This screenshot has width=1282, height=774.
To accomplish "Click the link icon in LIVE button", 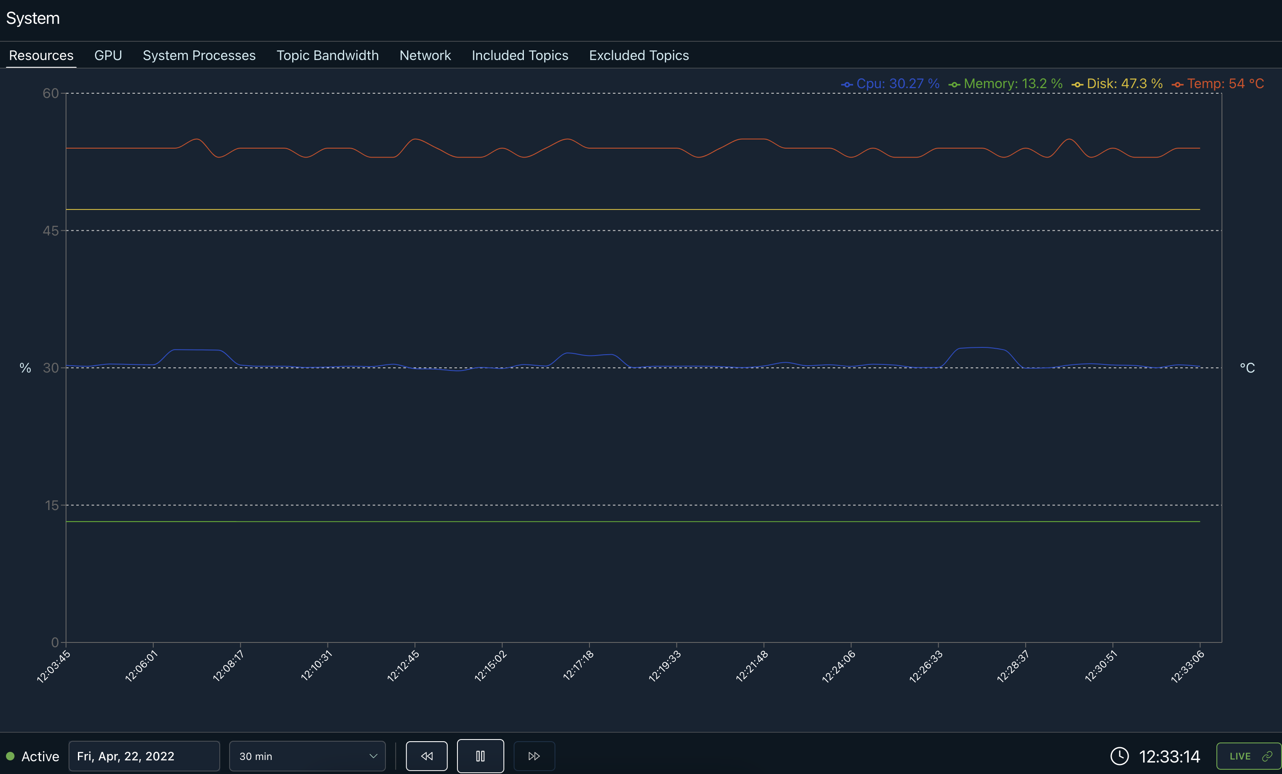I will coord(1267,756).
